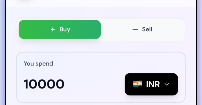Switch to the Sell tab
Viewport: 202px width, 105px height.
(x=143, y=29)
